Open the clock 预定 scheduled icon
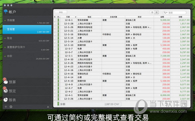This screenshot has height=121, width=195. pos(6,91)
